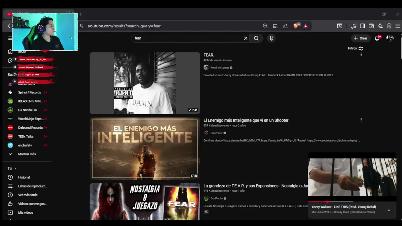Click the mini player video preview

coord(352,177)
